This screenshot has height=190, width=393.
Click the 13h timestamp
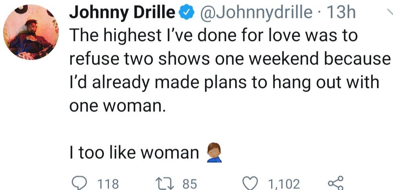[342, 13]
